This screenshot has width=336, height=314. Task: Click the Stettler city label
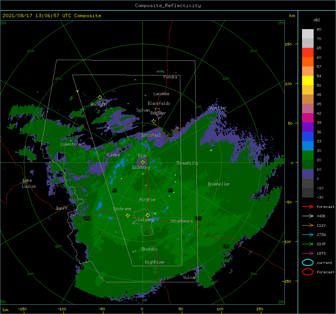pyautogui.click(x=218, y=108)
